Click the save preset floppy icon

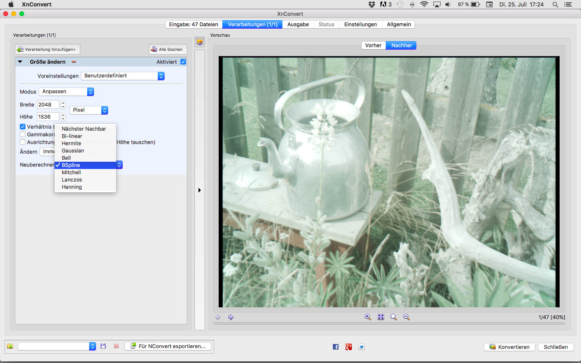(103, 346)
